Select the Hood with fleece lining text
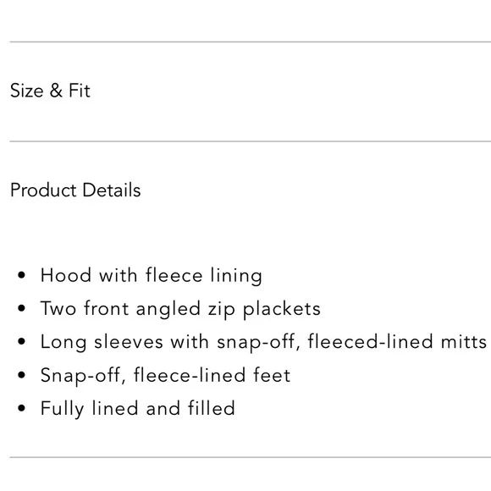 [x=152, y=276]
